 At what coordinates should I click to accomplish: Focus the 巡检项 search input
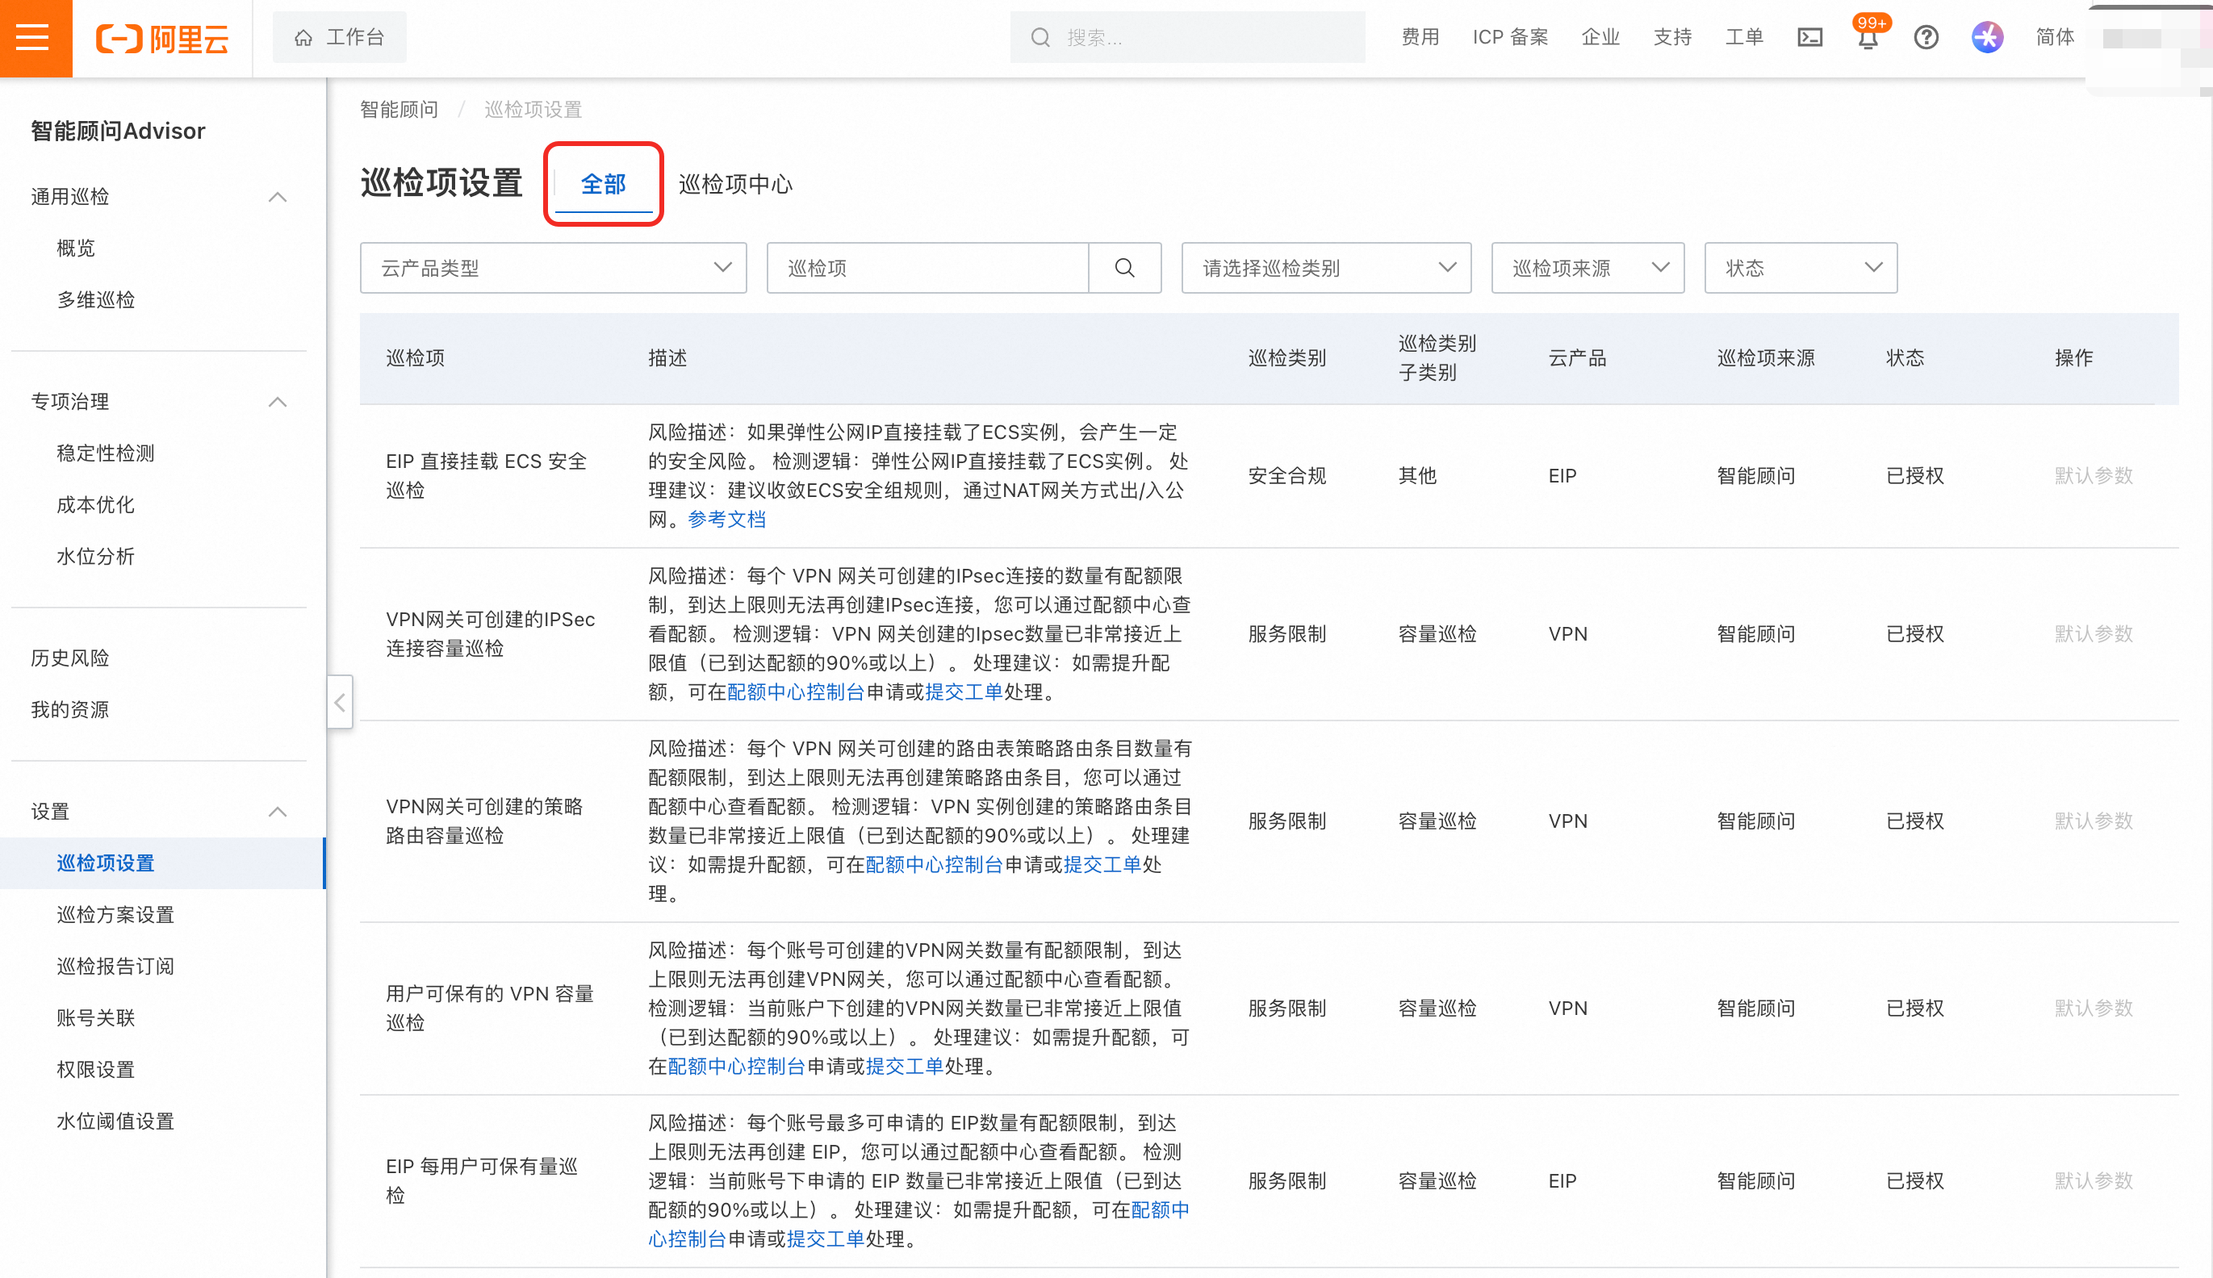(928, 268)
